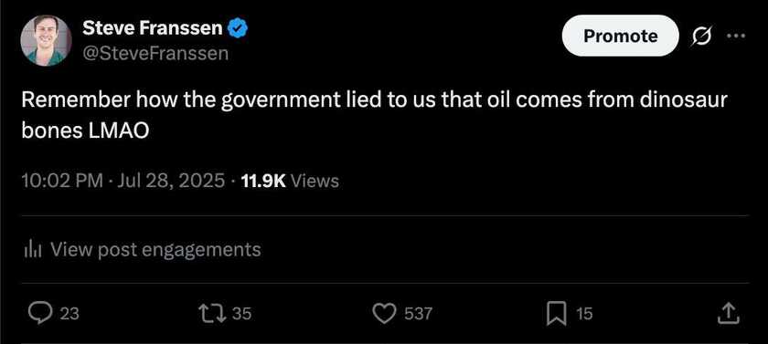Click the 35 reposts count

(241, 313)
